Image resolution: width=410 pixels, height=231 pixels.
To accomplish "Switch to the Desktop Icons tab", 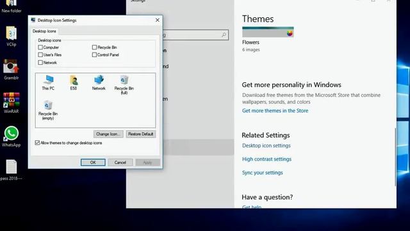I will tap(44, 31).
